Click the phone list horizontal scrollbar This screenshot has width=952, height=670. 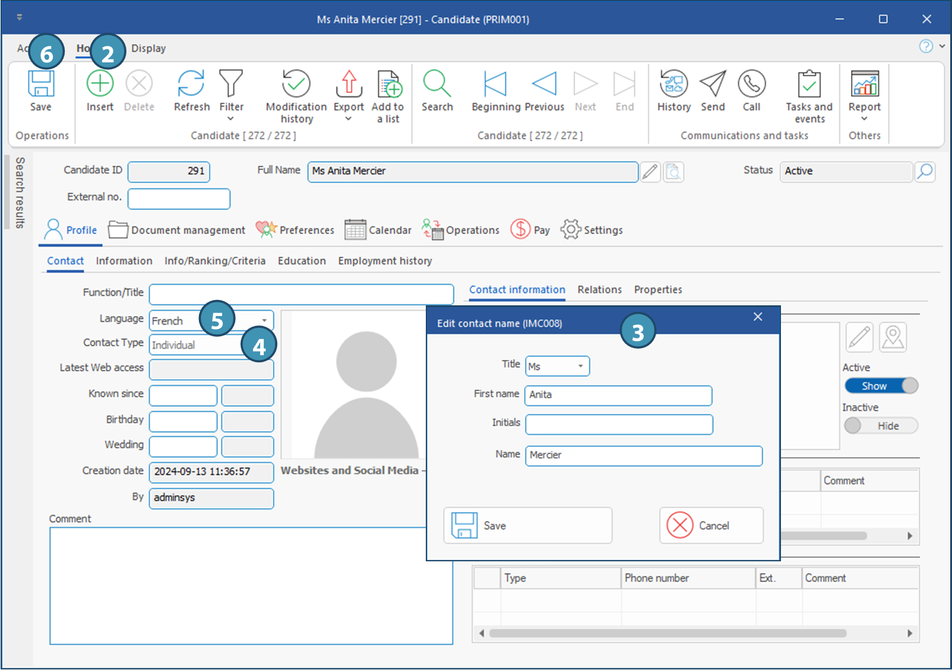pyautogui.click(x=668, y=633)
